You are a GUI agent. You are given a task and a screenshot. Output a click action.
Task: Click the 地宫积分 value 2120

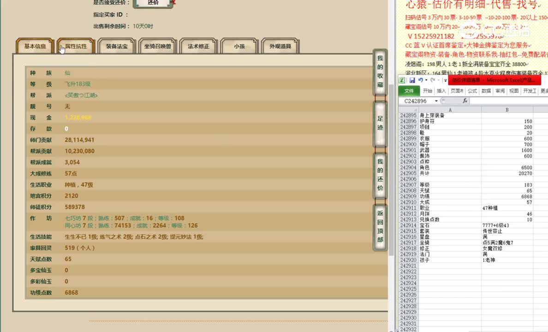click(71, 196)
